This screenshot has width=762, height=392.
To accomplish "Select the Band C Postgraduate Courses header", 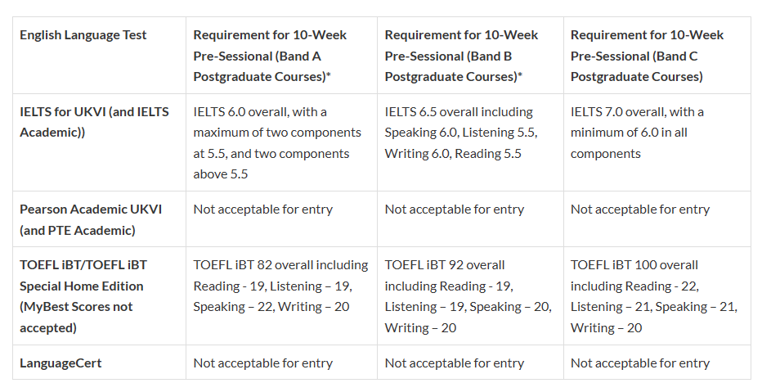I will (647, 56).
